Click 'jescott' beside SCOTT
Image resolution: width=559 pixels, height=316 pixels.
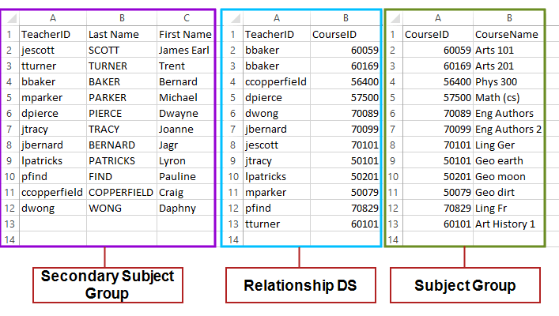coord(53,50)
